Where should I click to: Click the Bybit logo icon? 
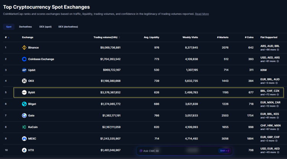click(x=24, y=92)
